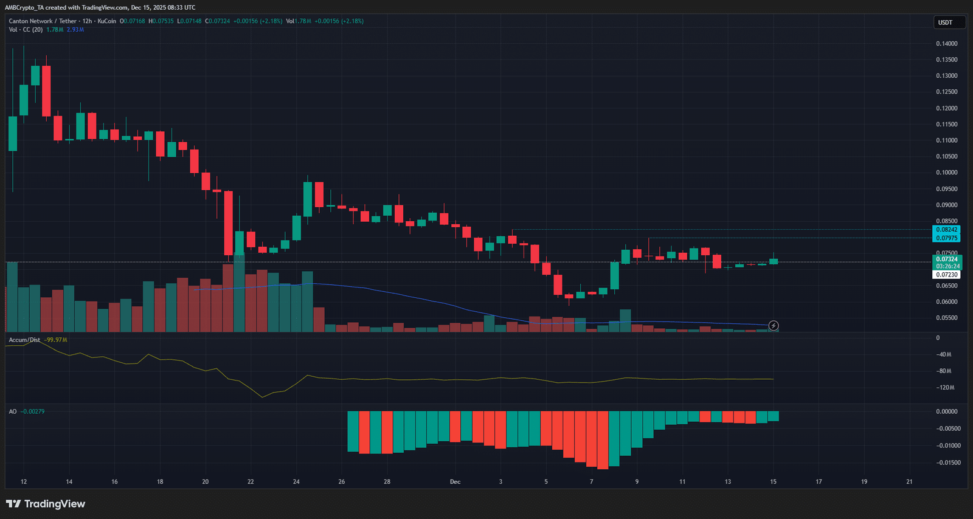Click the 0.13000 price axis level
The image size is (973, 519).
tap(946, 76)
